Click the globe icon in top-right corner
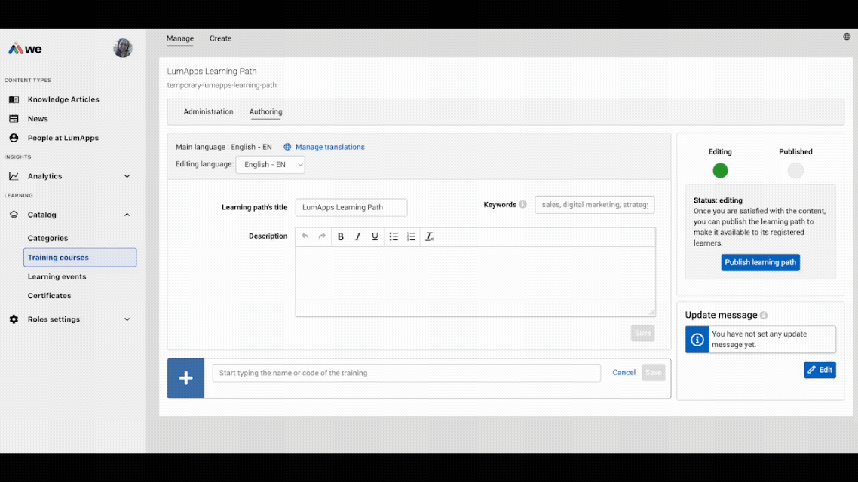Viewport: 858px width, 482px height. [x=847, y=37]
